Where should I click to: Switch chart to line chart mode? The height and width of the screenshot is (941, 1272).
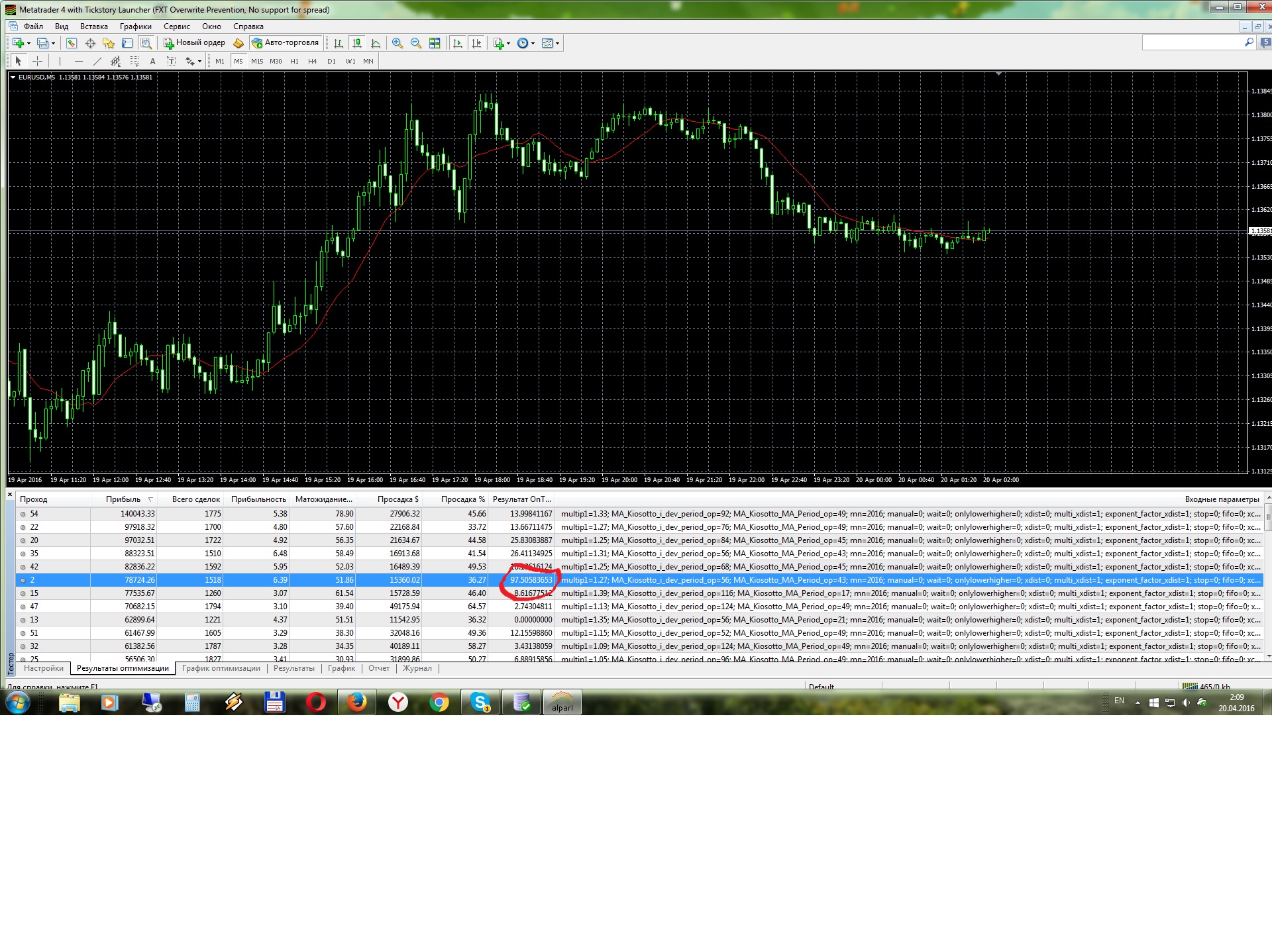[x=376, y=43]
